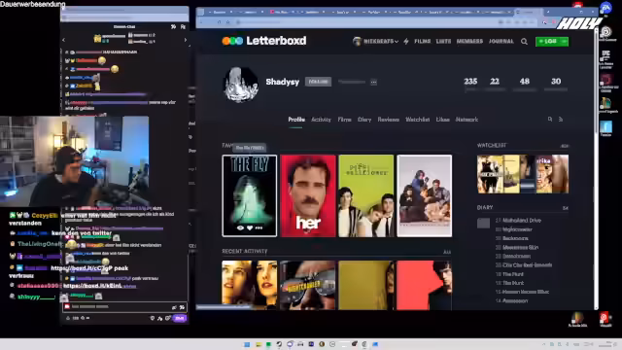Click the 22 stat number
The height and width of the screenshot is (350, 622).
495,82
